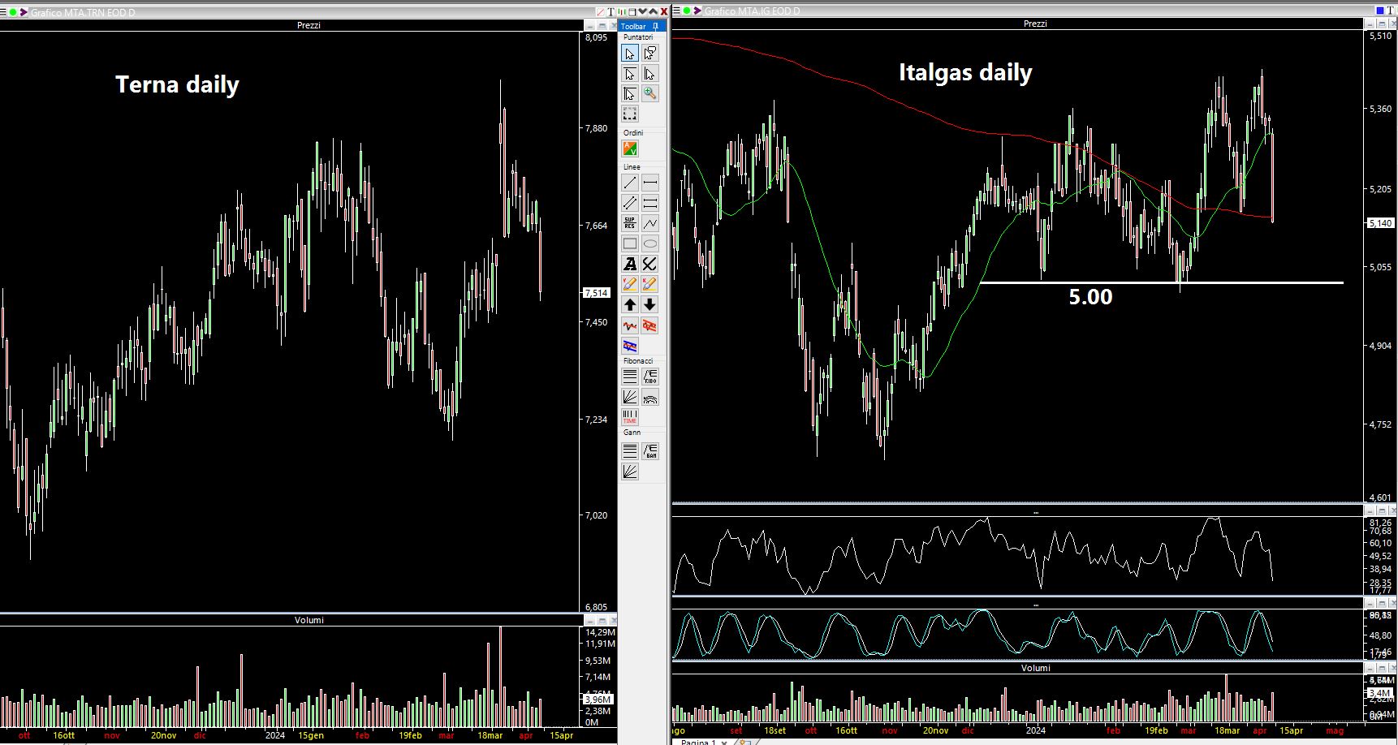Select the Fibonacci fan tool
This screenshot has width=1398, height=745.
pos(630,397)
